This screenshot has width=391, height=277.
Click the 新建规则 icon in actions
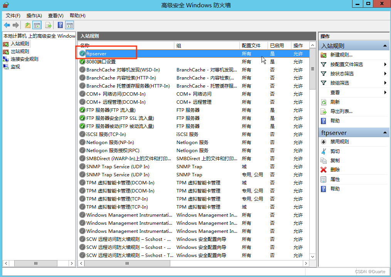click(324, 55)
